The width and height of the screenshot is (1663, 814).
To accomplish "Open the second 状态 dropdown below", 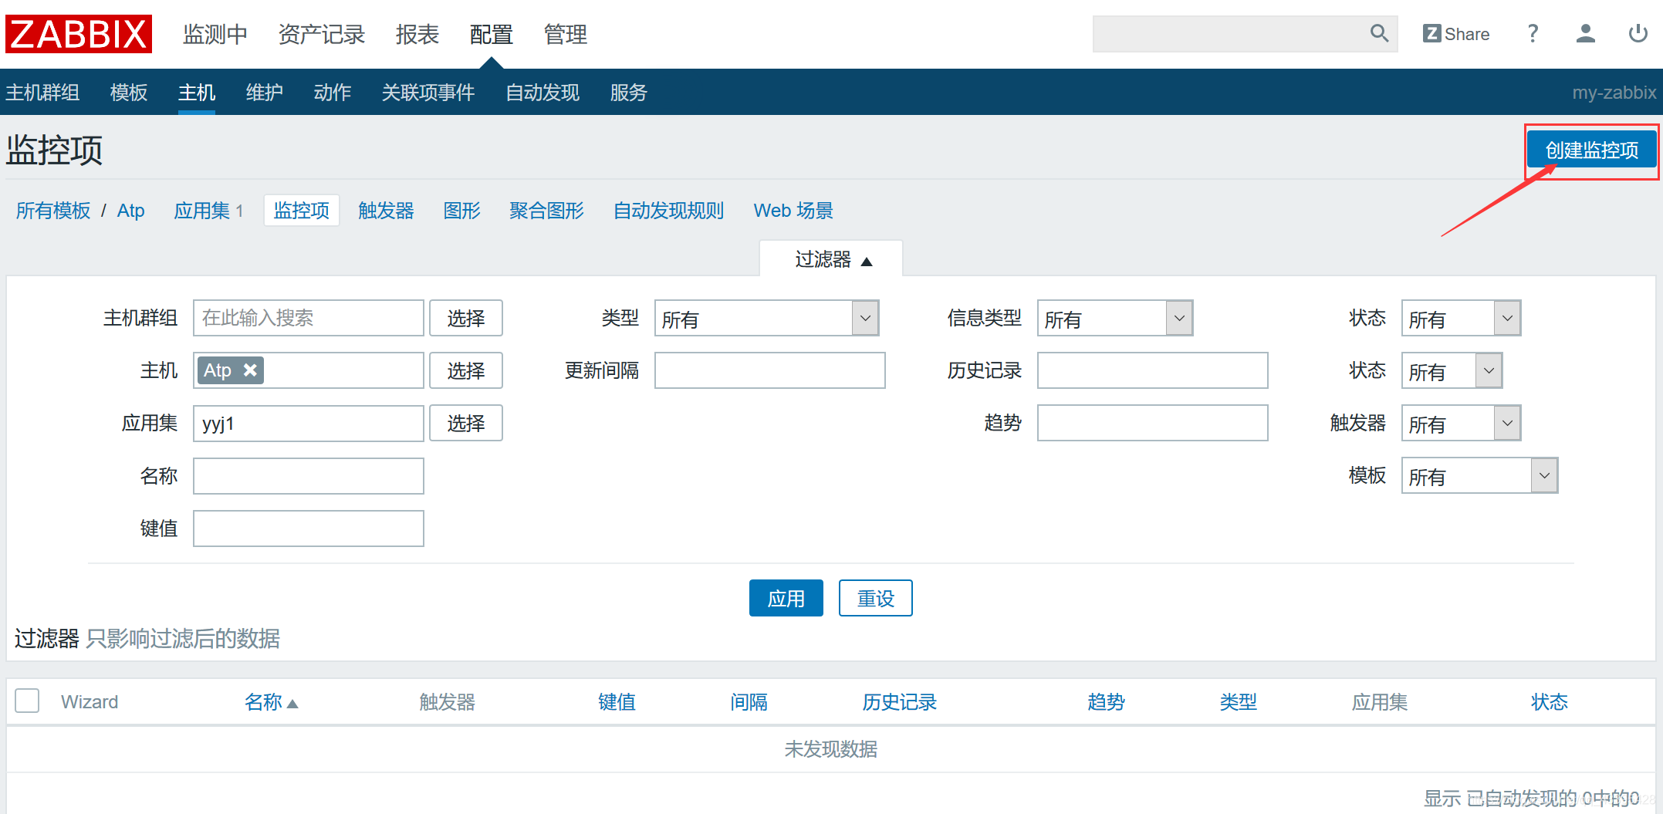I will (1452, 370).
